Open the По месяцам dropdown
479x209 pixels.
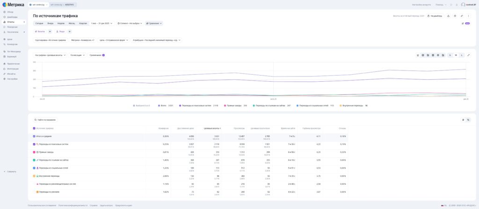(x=78, y=55)
